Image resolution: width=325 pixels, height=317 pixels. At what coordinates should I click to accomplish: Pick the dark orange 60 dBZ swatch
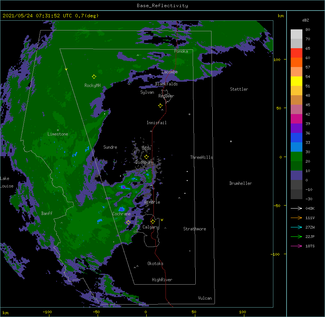point(296,62)
